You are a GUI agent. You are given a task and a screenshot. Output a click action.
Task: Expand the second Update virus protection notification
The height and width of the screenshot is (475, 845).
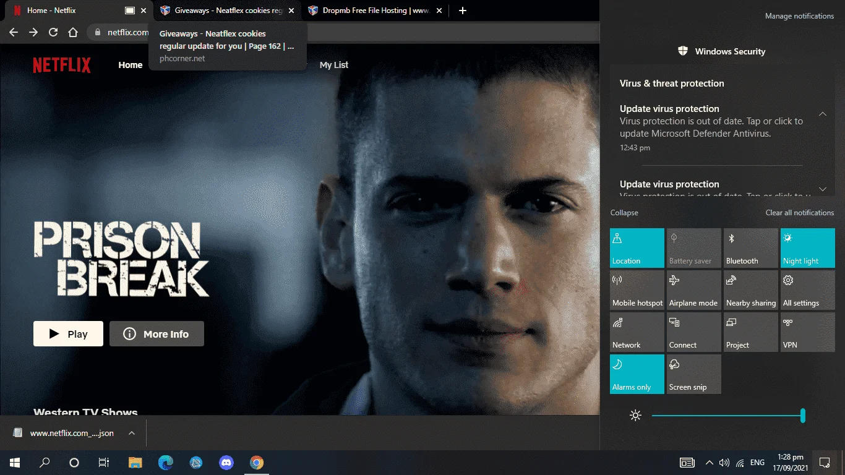tap(823, 189)
